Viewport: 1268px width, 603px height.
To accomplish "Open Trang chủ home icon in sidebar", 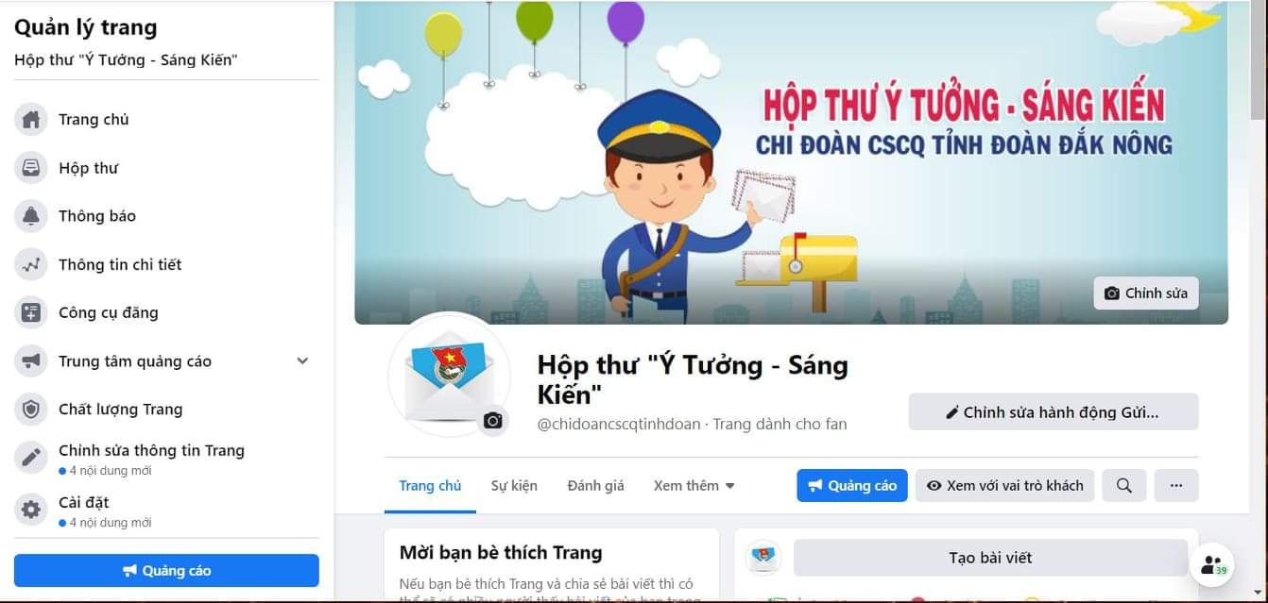I will click(31, 120).
